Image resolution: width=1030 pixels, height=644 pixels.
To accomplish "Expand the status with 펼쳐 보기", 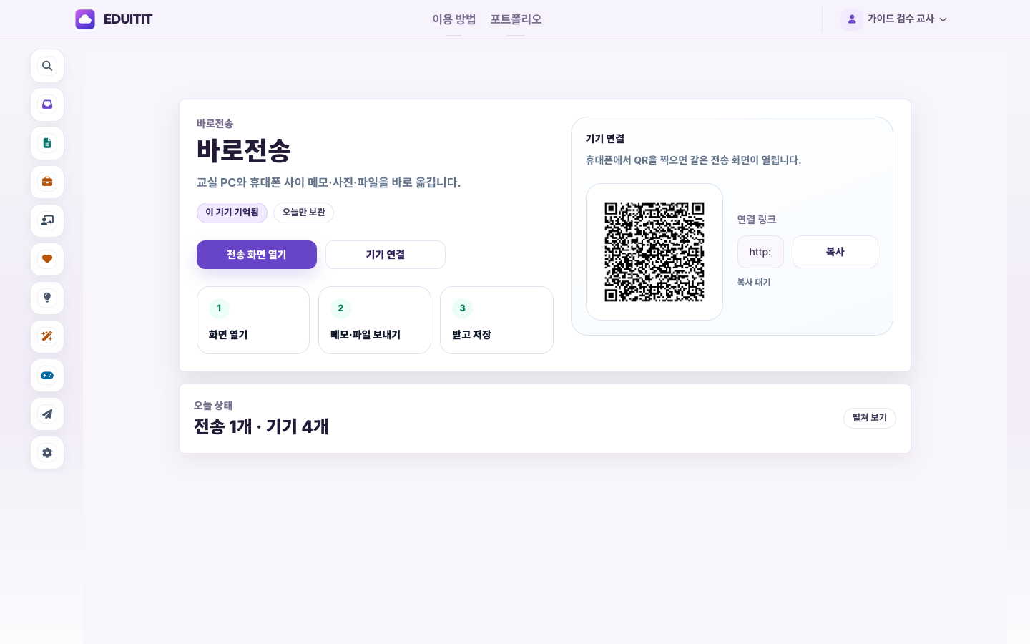I will coord(870,418).
